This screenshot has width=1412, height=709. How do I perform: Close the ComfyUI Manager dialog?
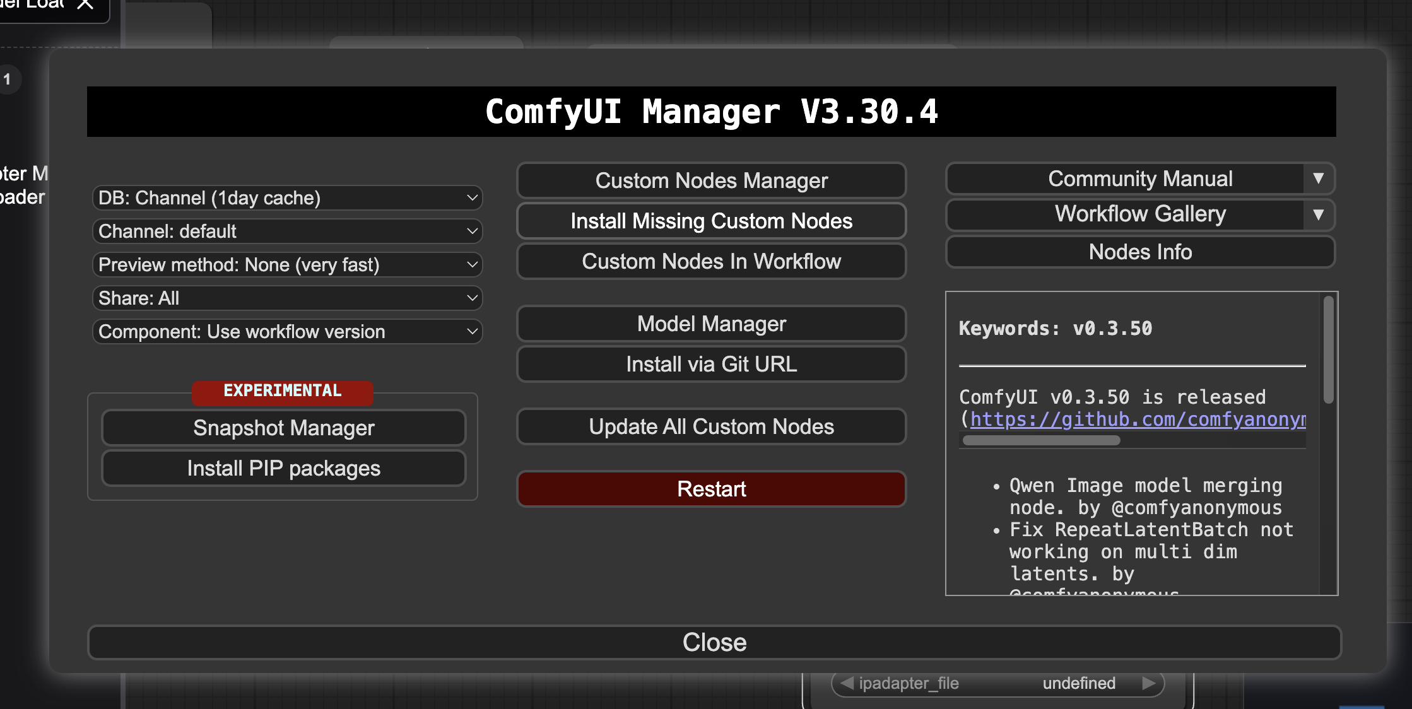point(714,642)
